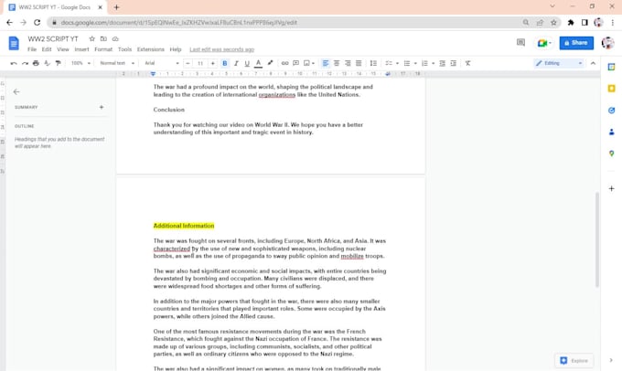Decrease font size
Viewport: 622px width, 371px height.
tap(188, 63)
